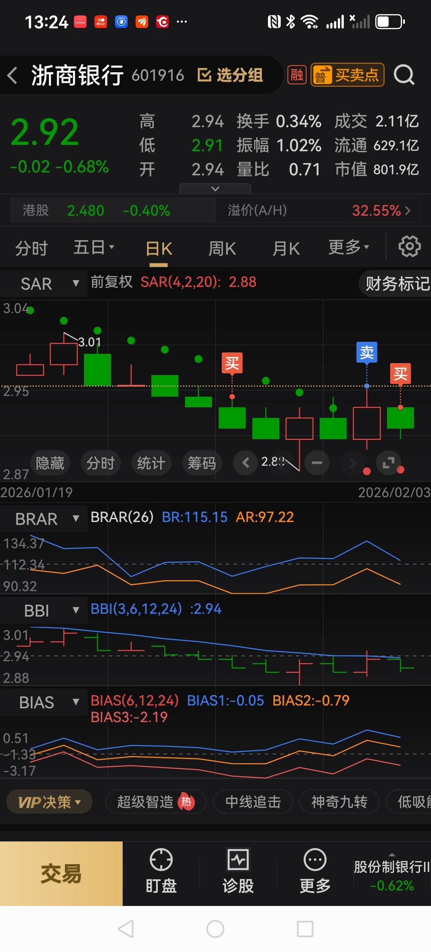Switch to the 分时 chart tab
Image resolution: width=431 pixels, height=952 pixels.
(x=32, y=248)
